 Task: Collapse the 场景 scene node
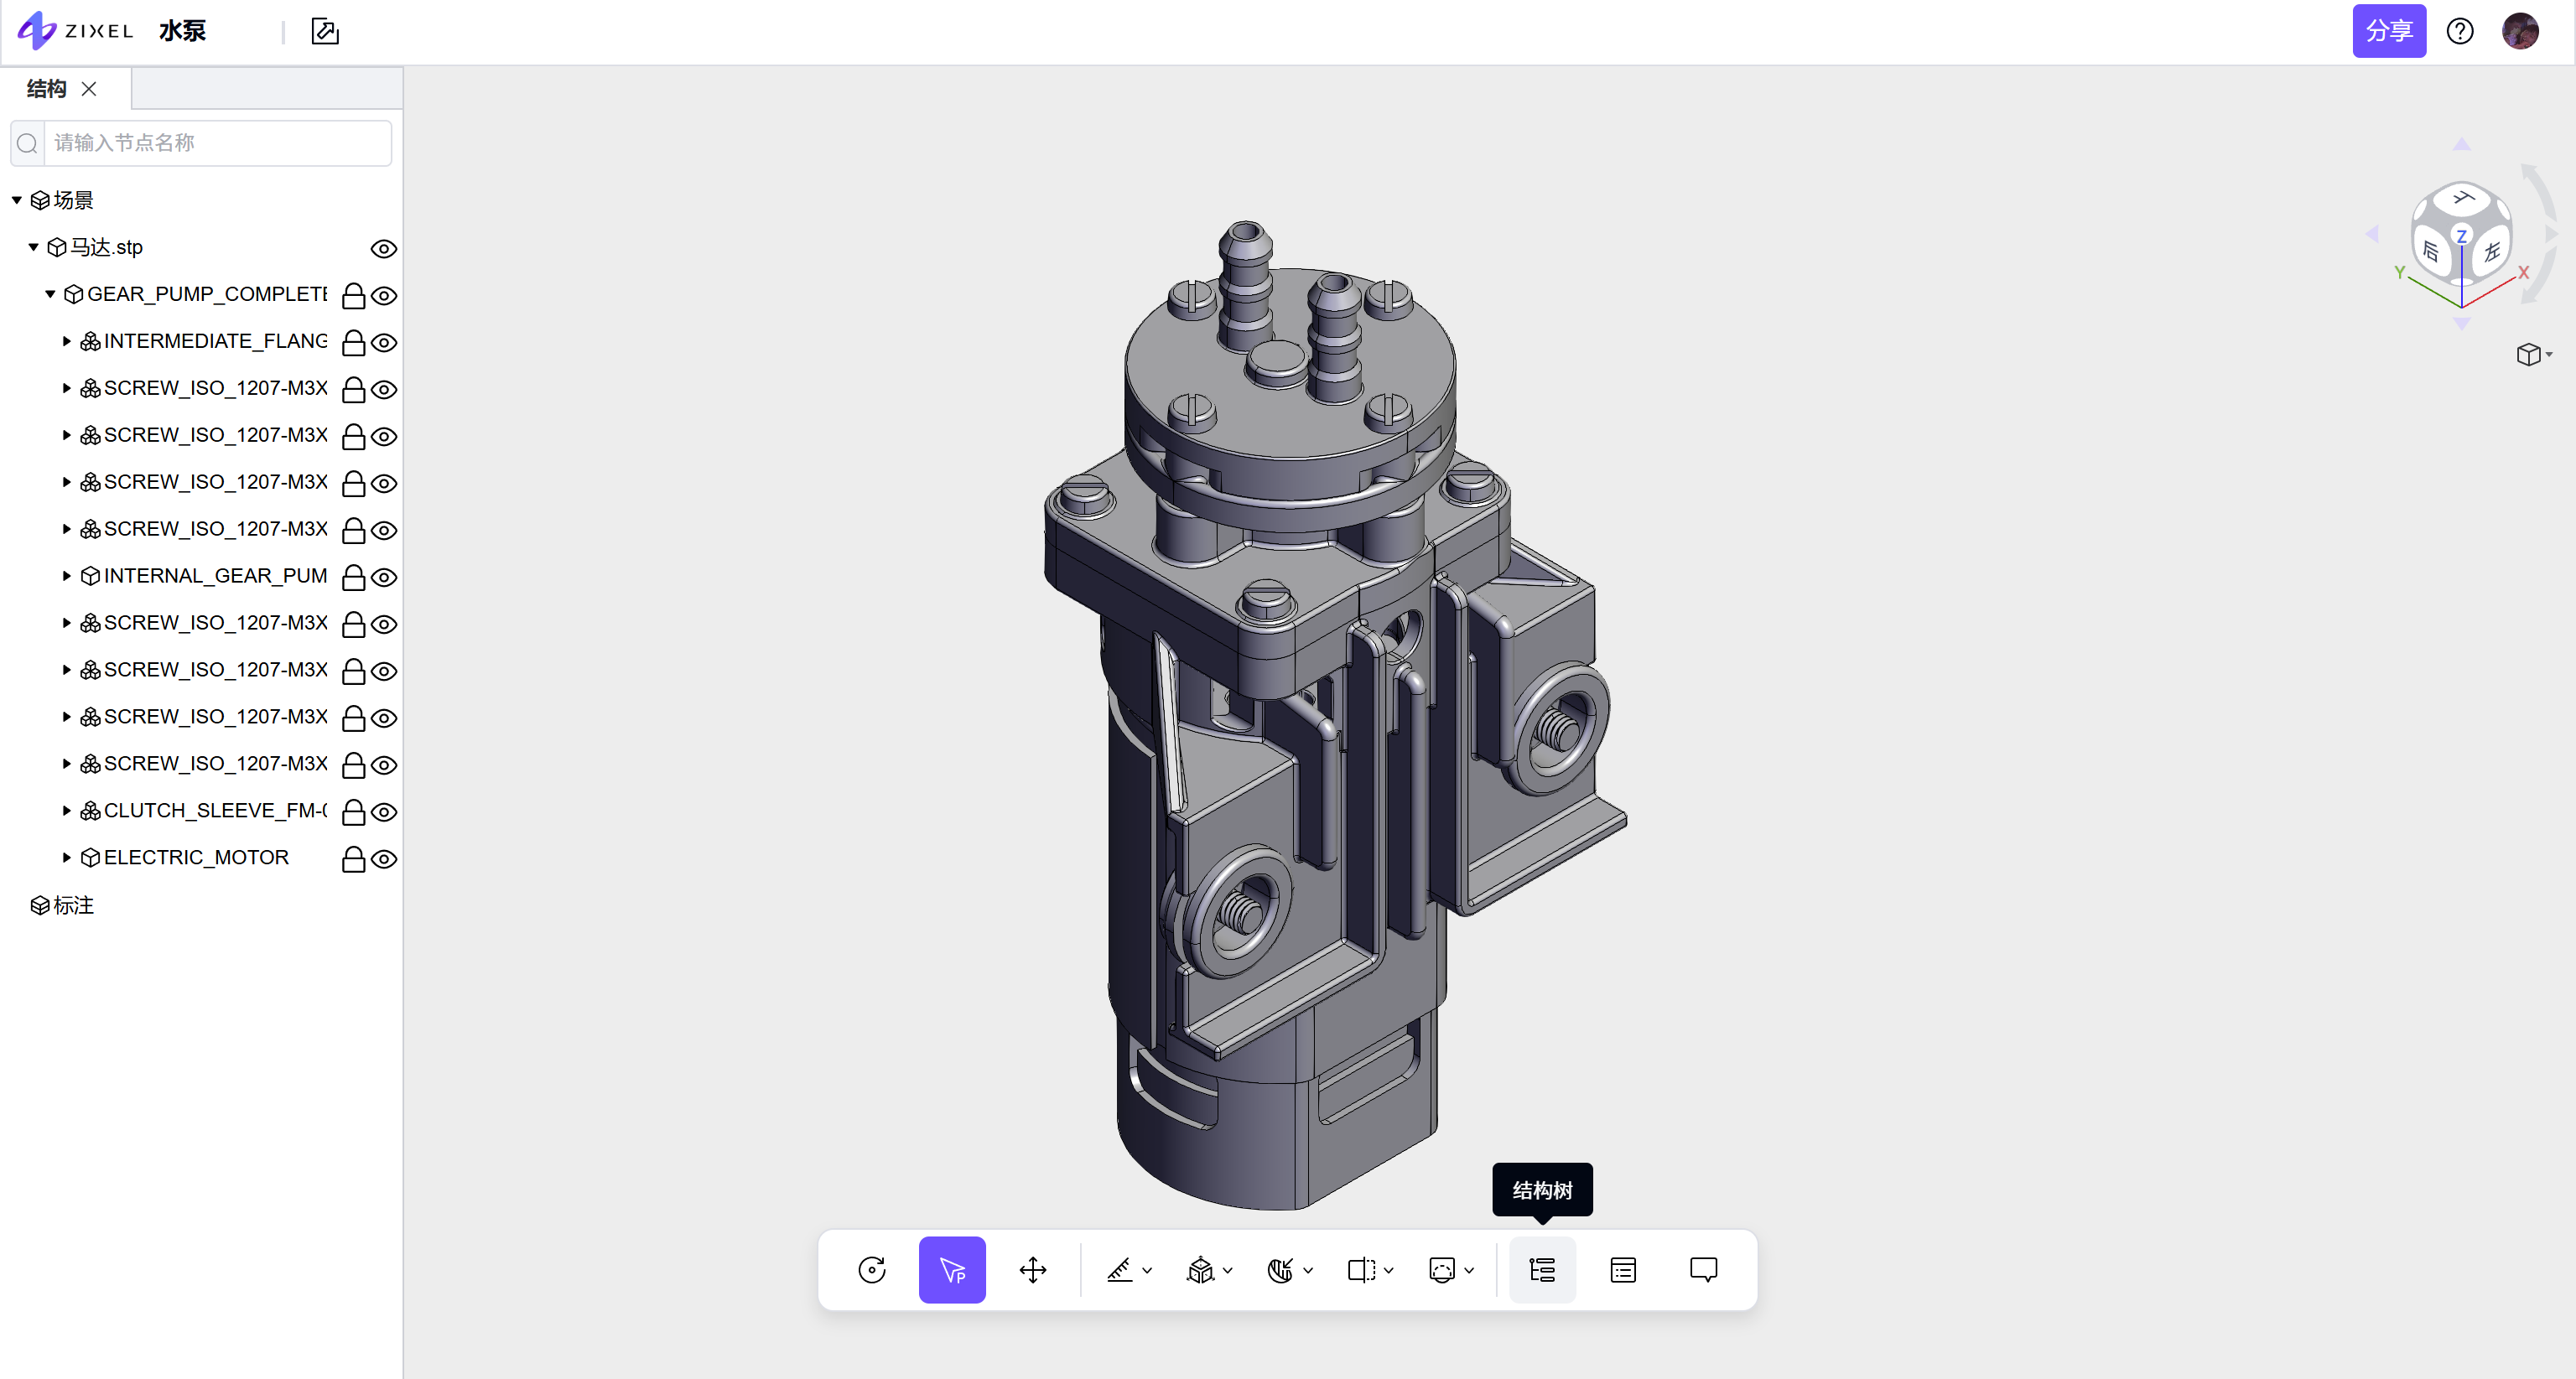[x=17, y=200]
